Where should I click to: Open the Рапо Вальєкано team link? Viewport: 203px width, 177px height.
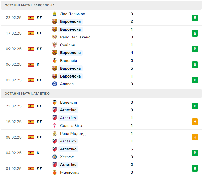pos(75,37)
